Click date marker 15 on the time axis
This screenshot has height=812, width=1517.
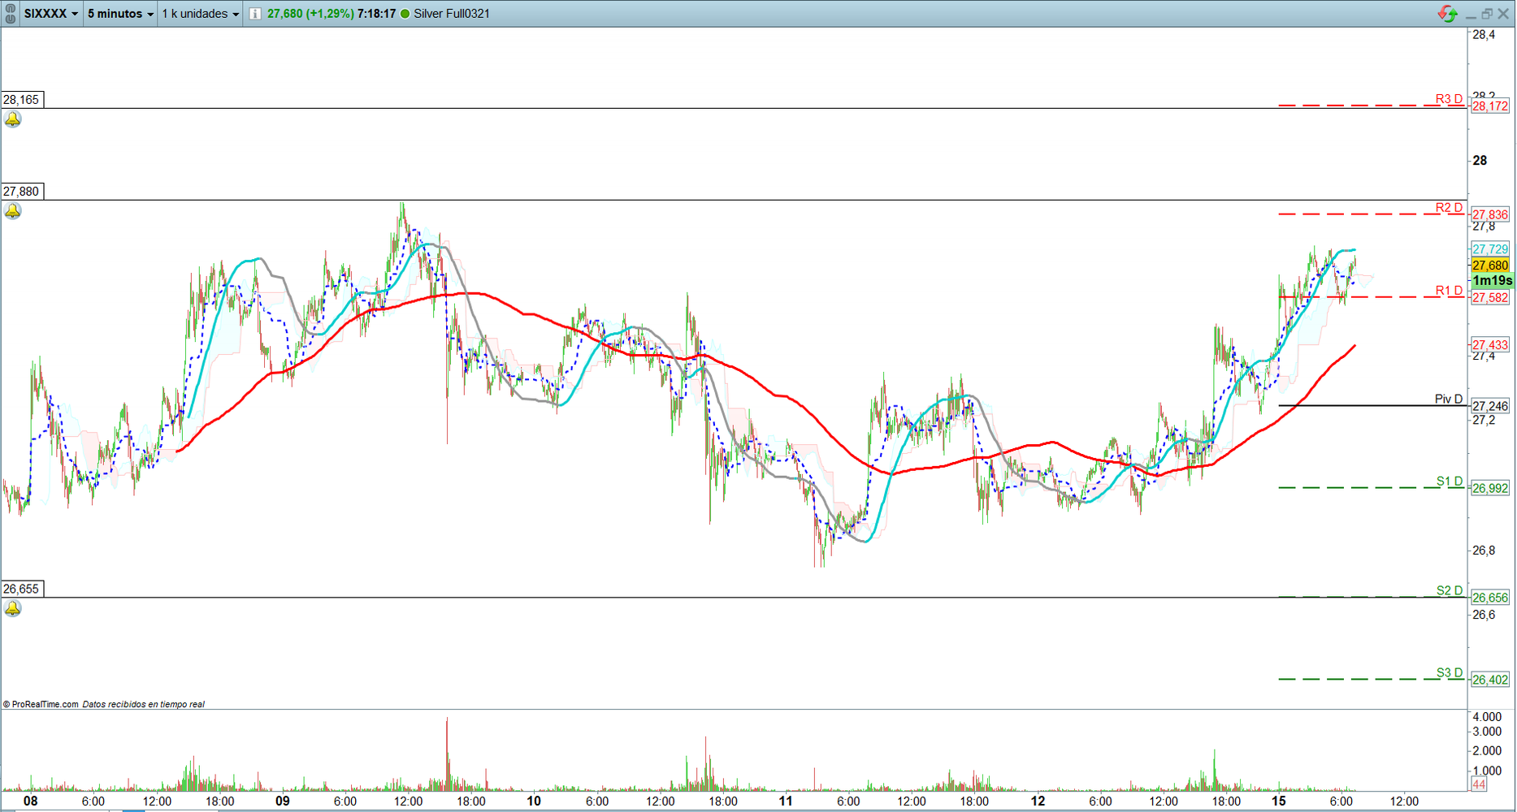[1279, 801]
